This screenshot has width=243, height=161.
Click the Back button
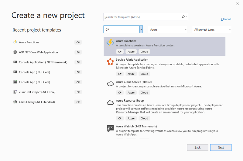pyautogui.click(x=197, y=147)
